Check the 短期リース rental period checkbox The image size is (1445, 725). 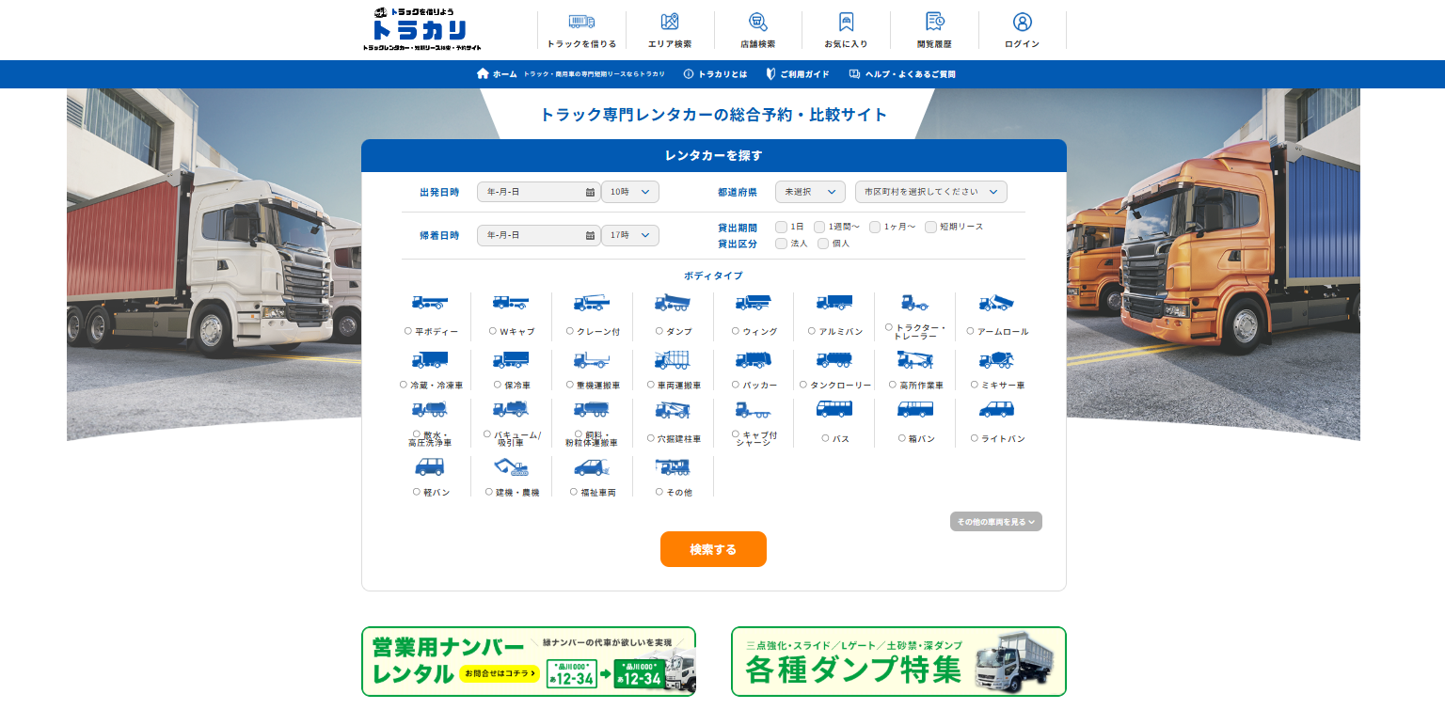[x=930, y=227]
